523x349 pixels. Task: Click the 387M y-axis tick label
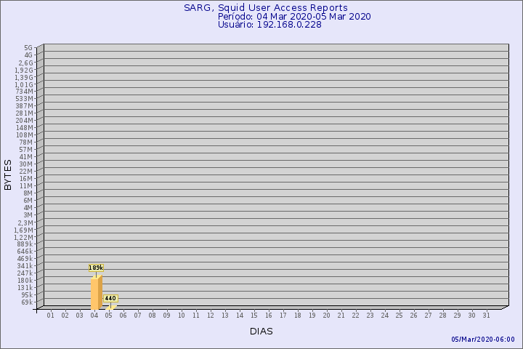coord(25,106)
